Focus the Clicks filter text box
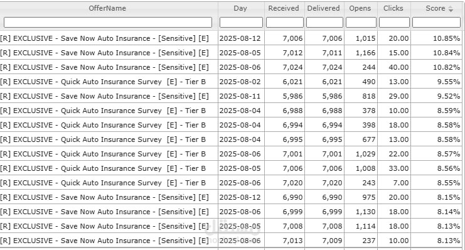This screenshot has width=465, height=250. click(394, 22)
